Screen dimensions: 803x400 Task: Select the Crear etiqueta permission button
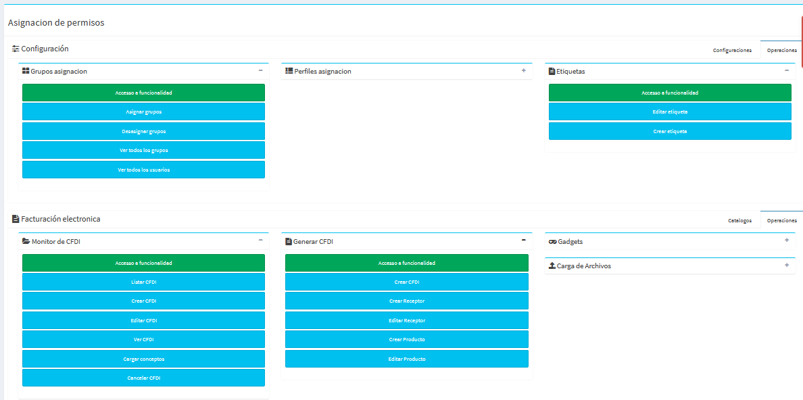tap(669, 131)
